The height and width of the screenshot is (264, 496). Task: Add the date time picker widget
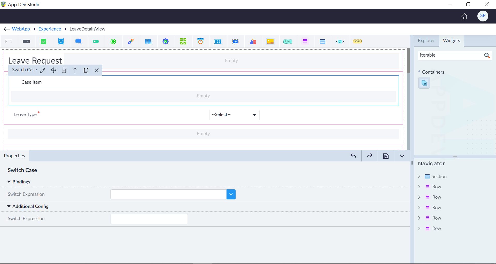pyautogui.click(x=200, y=41)
